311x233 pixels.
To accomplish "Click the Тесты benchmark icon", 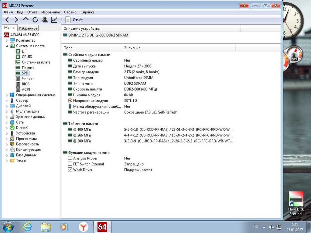I will [12, 160].
